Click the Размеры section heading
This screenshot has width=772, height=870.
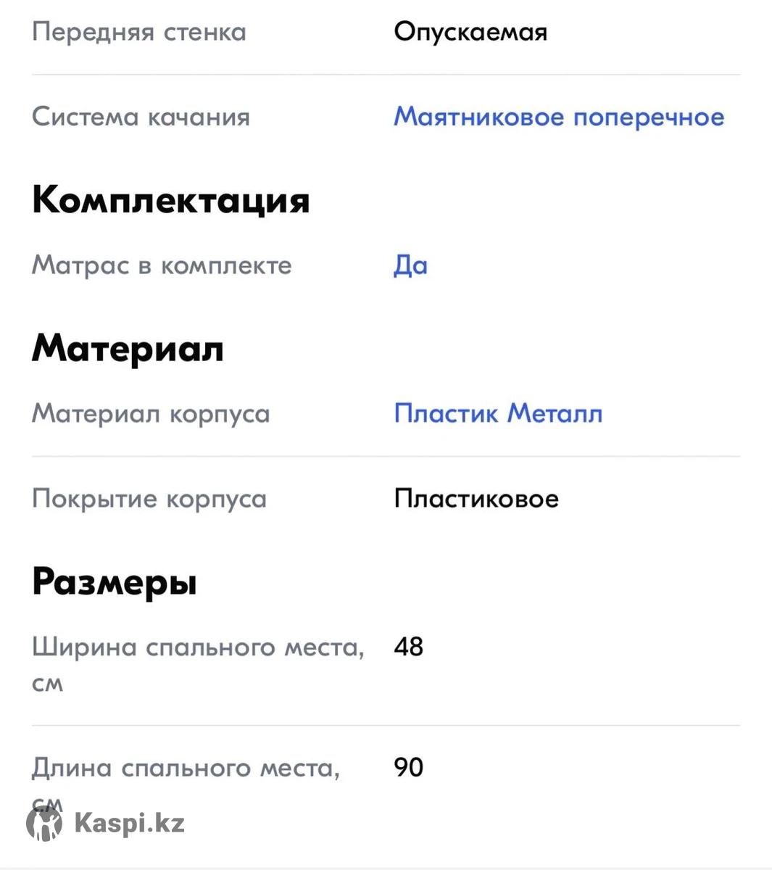click(x=115, y=582)
